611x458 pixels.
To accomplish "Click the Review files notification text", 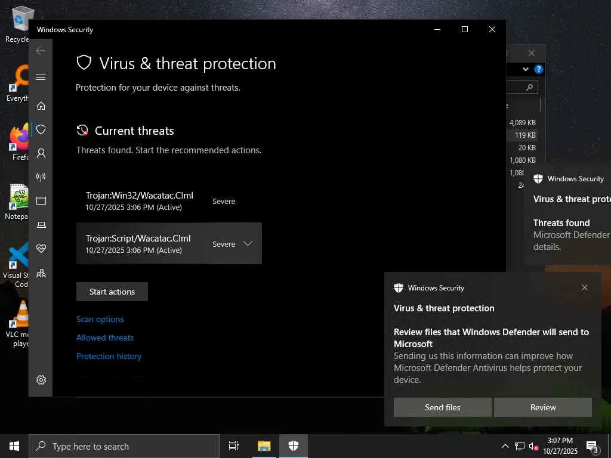I will click(491, 338).
